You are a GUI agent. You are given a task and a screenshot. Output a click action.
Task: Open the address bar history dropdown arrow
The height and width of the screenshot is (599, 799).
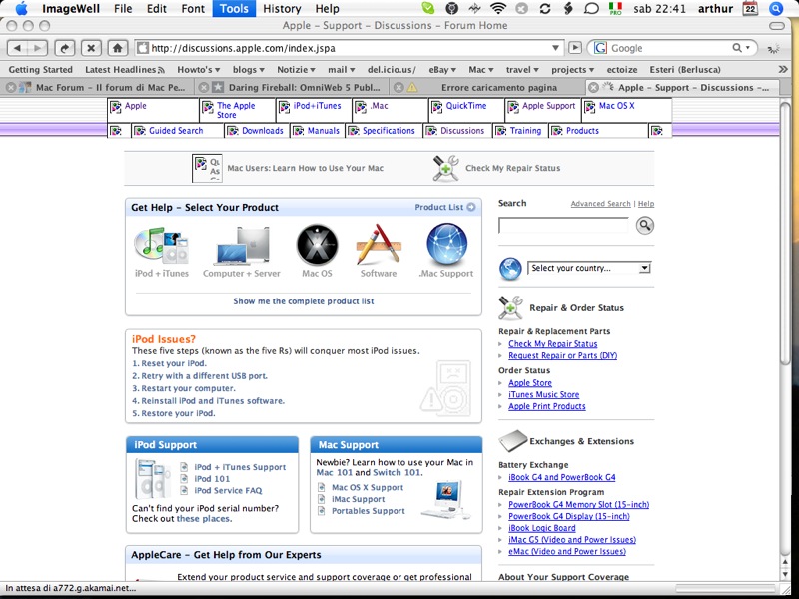[555, 48]
